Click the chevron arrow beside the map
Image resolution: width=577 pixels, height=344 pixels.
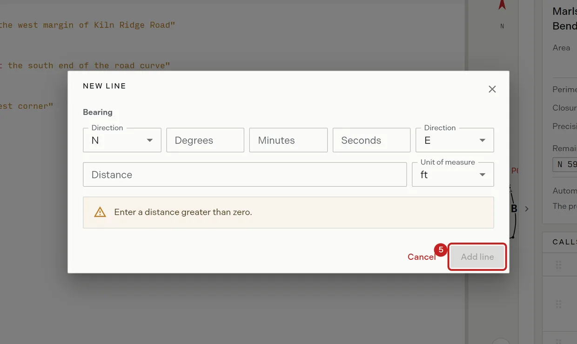pos(527,209)
